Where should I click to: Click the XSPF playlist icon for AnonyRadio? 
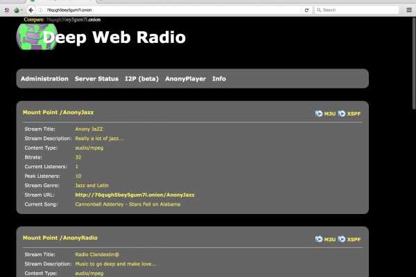pyautogui.click(x=342, y=240)
